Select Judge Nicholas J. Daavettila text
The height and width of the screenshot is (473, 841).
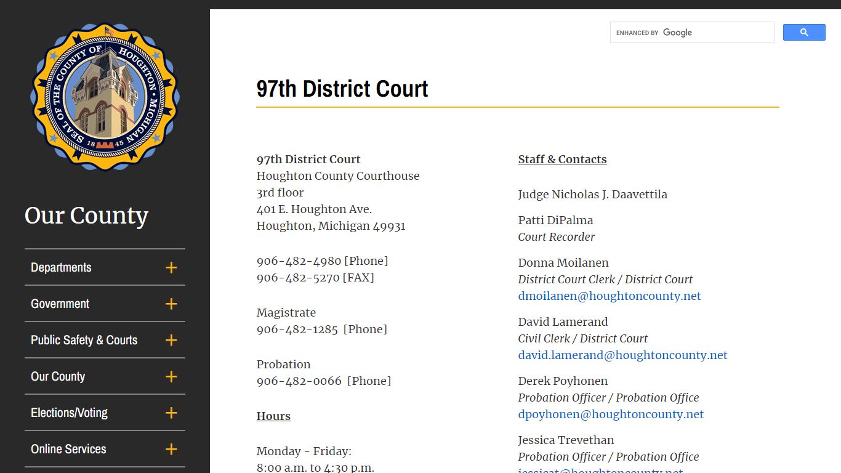coord(592,194)
